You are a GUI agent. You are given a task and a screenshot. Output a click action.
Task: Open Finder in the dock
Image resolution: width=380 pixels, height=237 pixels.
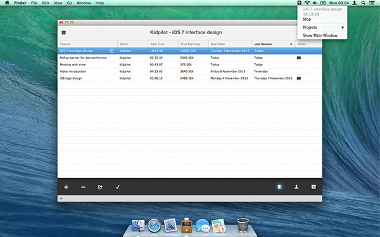138,226
